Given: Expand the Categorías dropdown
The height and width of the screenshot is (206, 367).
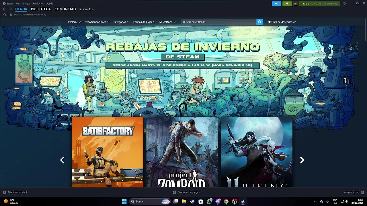Looking at the screenshot, I should click(x=121, y=22).
